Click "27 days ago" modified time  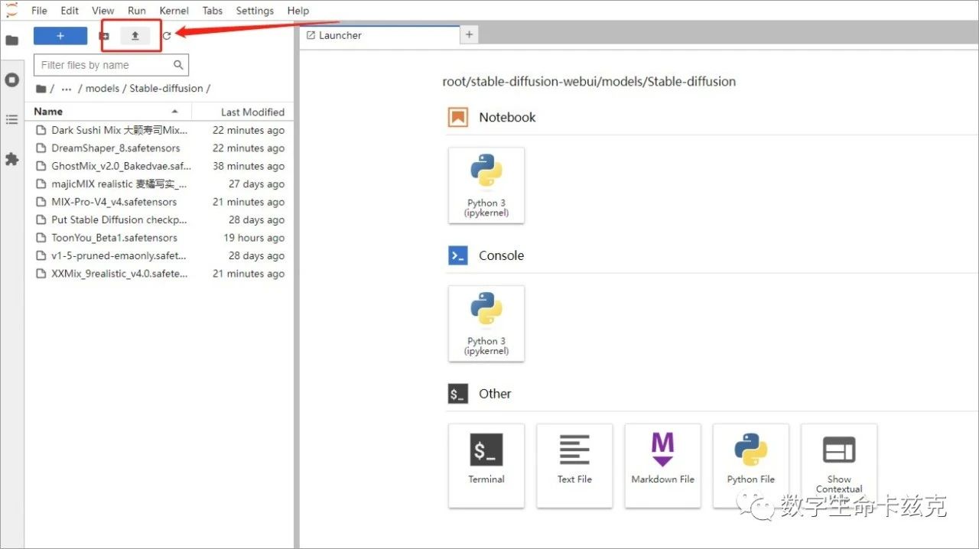[x=256, y=184]
